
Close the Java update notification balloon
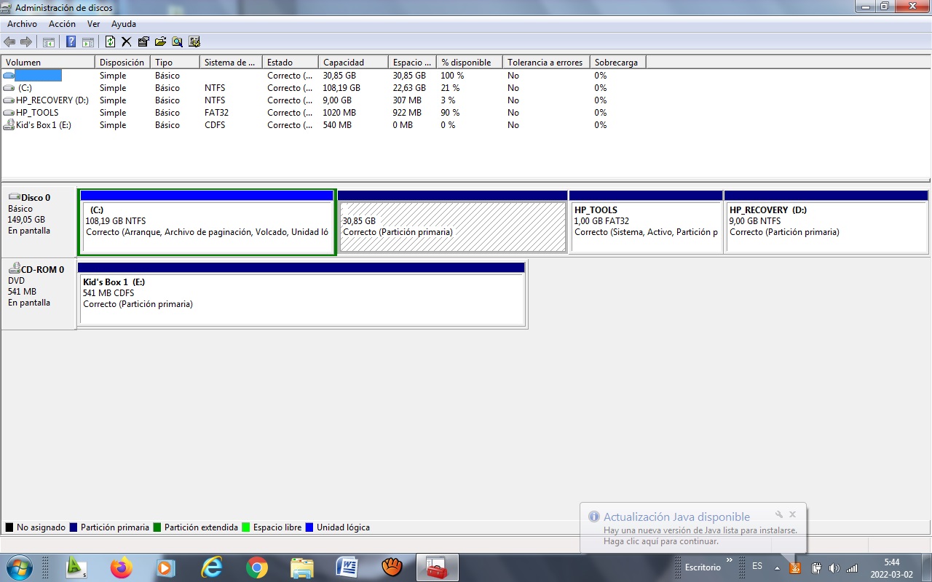(793, 514)
